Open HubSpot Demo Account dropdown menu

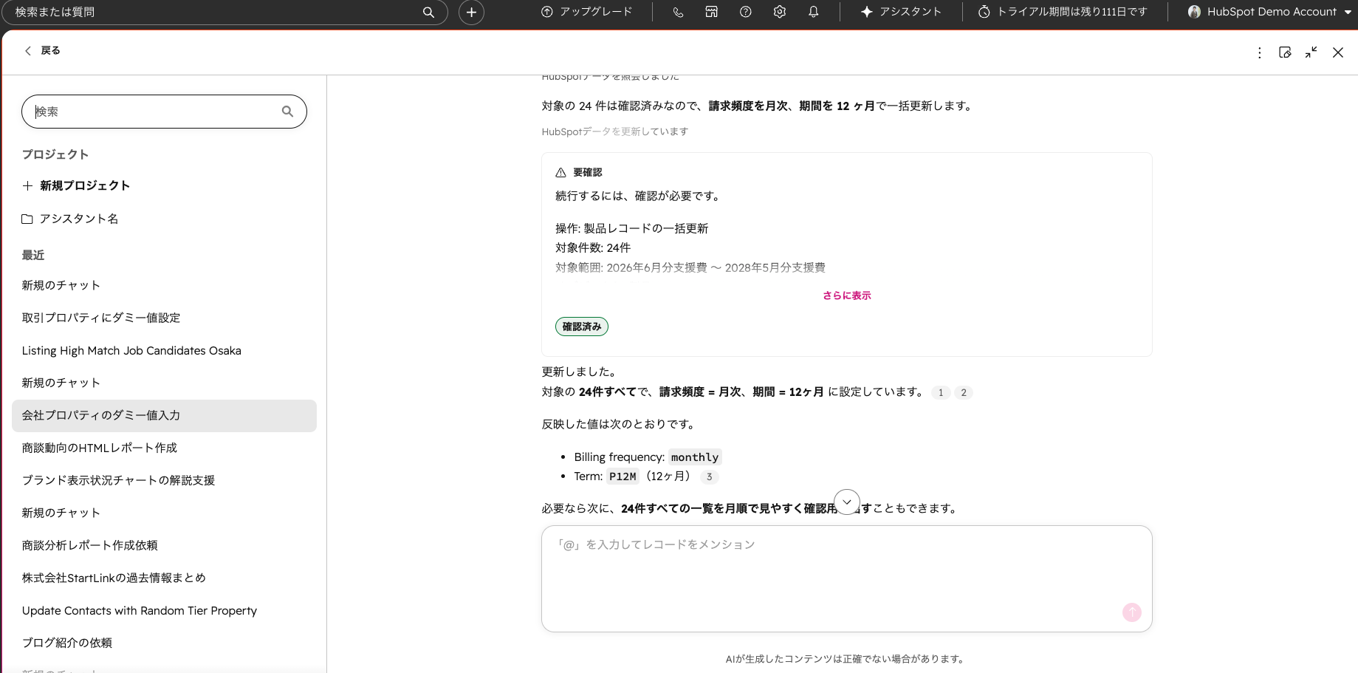[1269, 12]
